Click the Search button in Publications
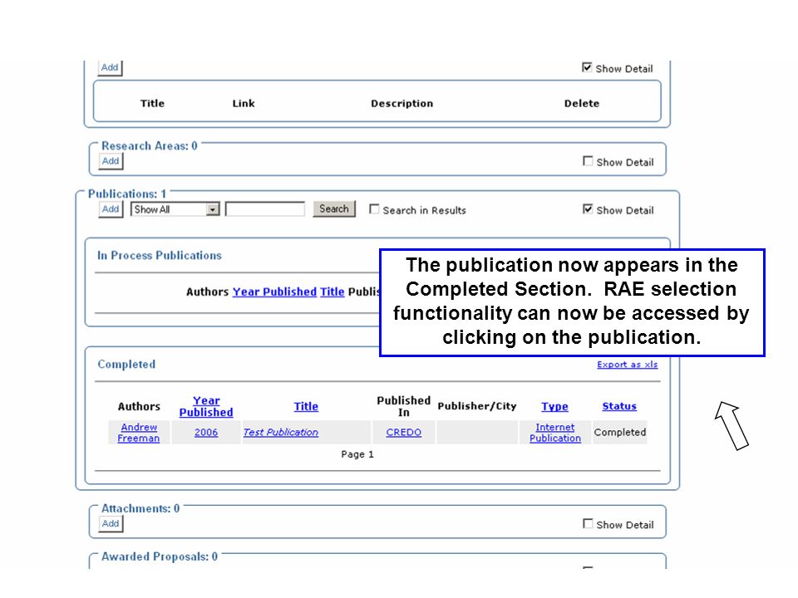Viewport: 798px width, 598px height. (x=334, y=209)
